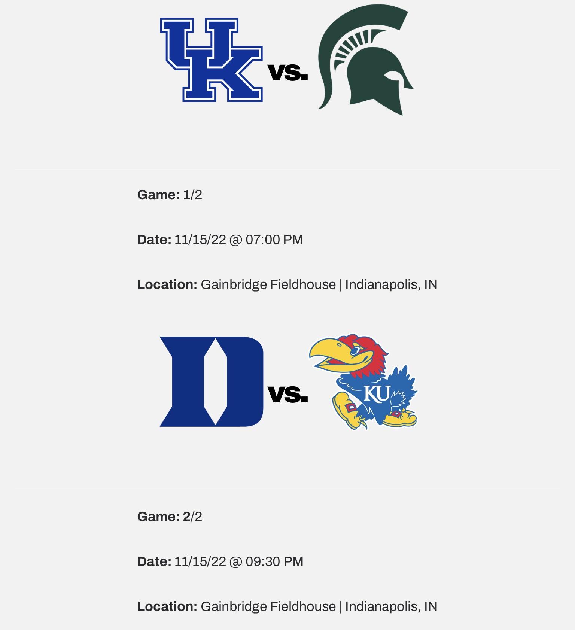Viewport: 575px width, 630px height.
Task: Click Indianapolis, IN in the second game location
Action: [x=391, y=606]
